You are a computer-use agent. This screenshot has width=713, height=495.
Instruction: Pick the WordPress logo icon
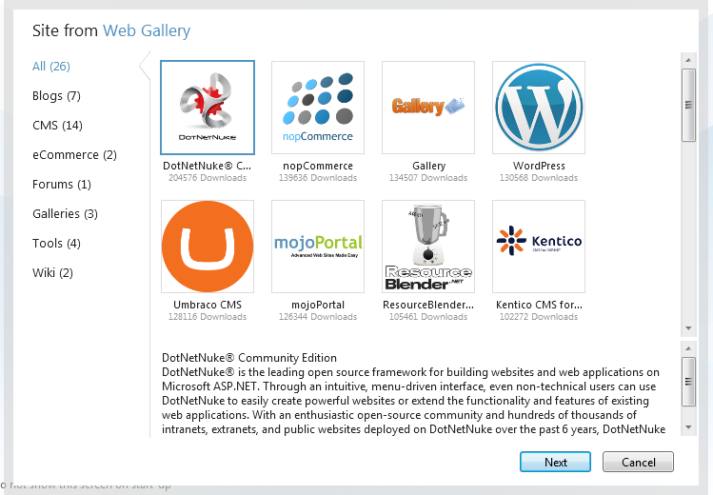[539, 108]
